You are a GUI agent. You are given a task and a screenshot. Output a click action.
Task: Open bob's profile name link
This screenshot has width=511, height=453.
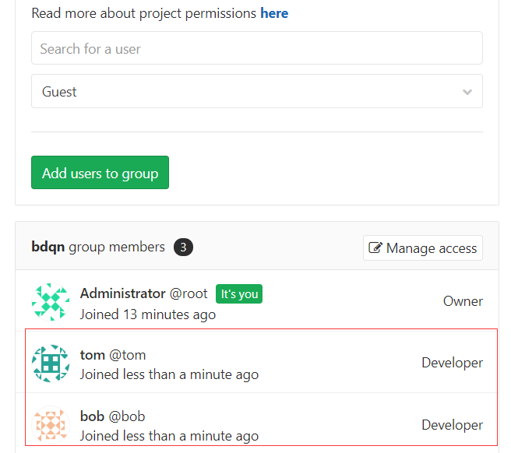(x=92, y=416)
